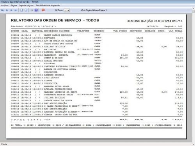
Task: Click Sair da Prévia de Impressão menu
Action: click(x=48, y=5)
